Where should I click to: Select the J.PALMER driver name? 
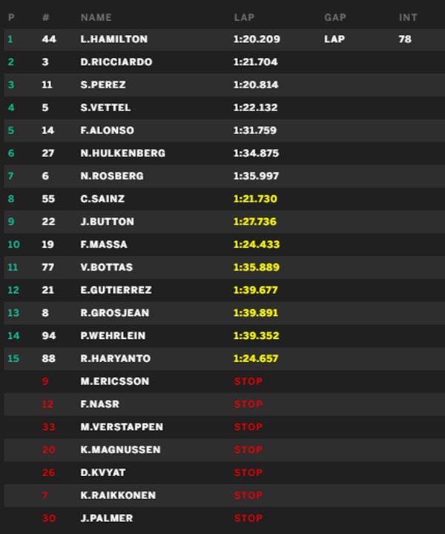click(x=107, y=518)
